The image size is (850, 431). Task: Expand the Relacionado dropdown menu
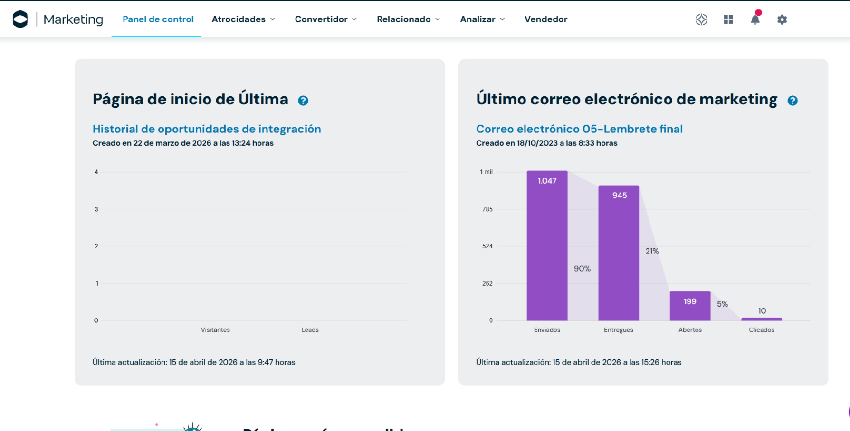408,19
